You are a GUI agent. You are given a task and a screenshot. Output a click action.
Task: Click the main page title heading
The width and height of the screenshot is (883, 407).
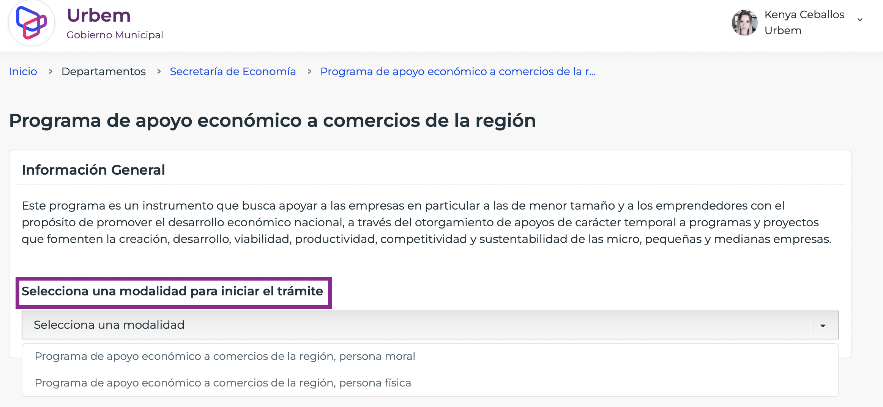[272, 121]
